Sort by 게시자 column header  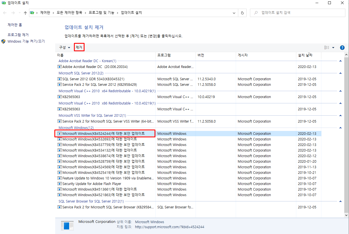click(x=266, y=55)
